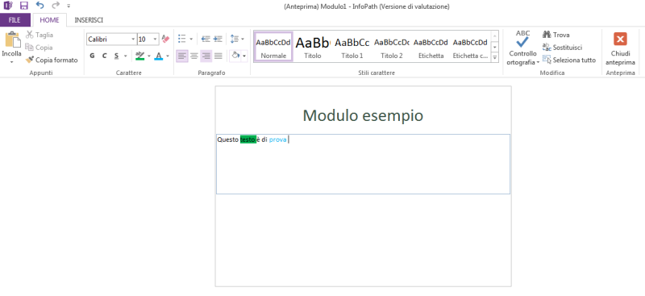Undo the last action

coord(40,6)
